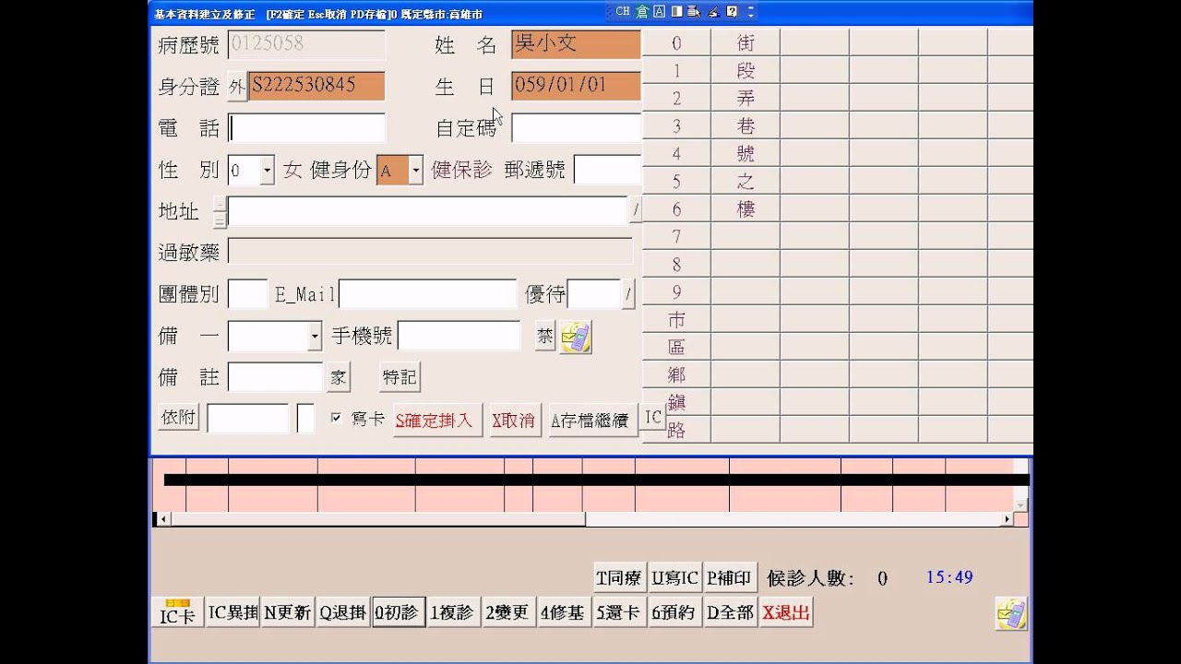Screen dimensions: 1181x664
Task: Click T同療 button
Action: [618, 578]
